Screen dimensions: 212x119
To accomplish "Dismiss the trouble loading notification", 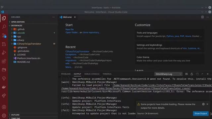I will [x=207, y=104].
